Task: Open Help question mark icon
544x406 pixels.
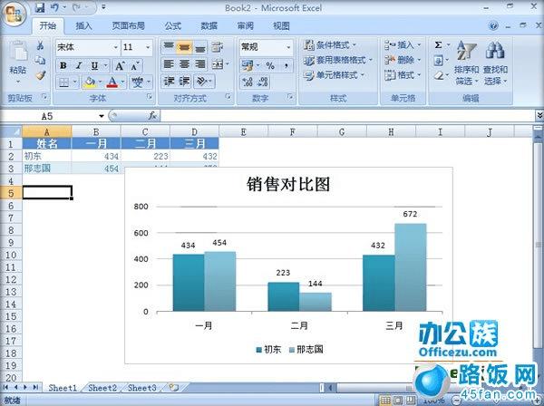Action: pos(493,25)
